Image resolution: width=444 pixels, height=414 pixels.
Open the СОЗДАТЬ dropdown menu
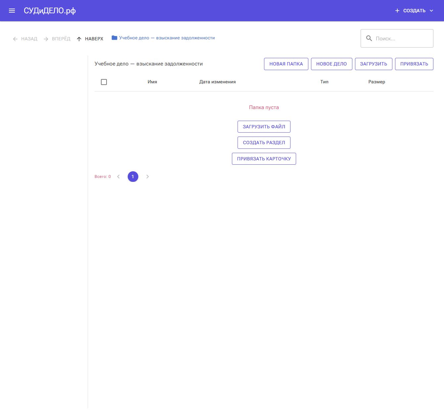click(x=414, y=11)
